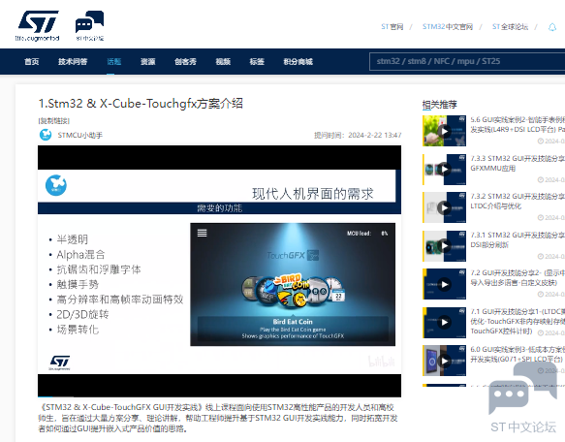The image size is (565, 442).
Task: Open the 创客秀 nav item
Action: [x=185, y=62]
